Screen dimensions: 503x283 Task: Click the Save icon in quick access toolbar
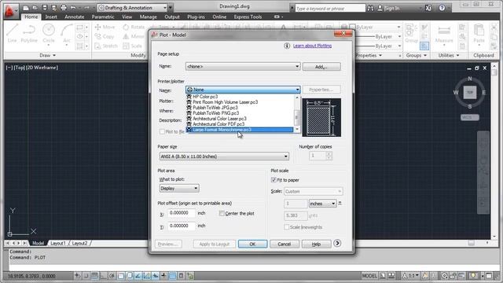[x=45, y=7]
